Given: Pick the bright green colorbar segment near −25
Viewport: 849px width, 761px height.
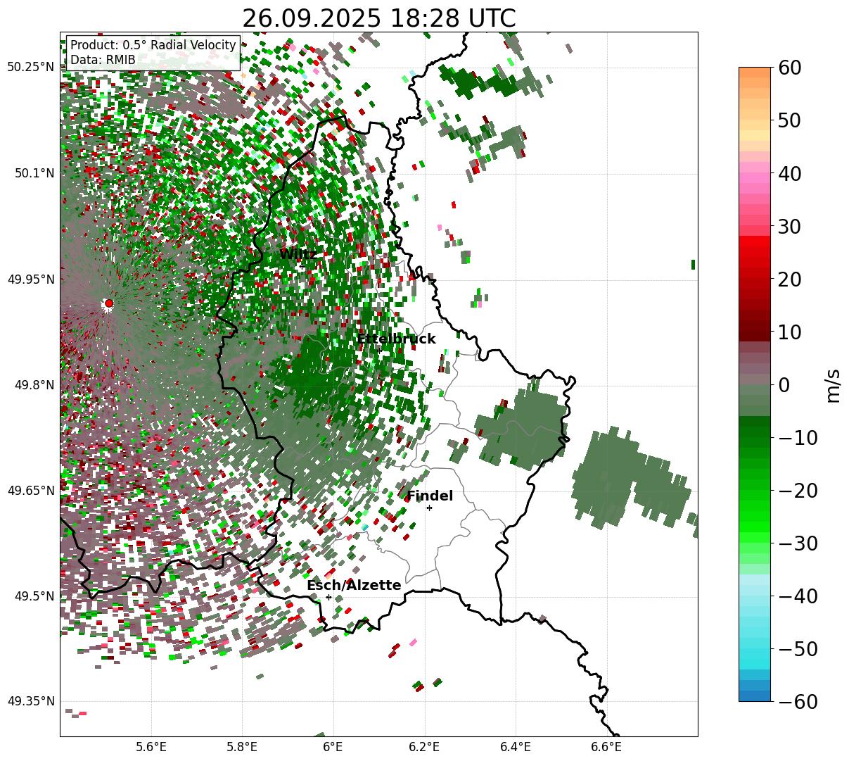Looking at the screenshot, I should (755, 517).
